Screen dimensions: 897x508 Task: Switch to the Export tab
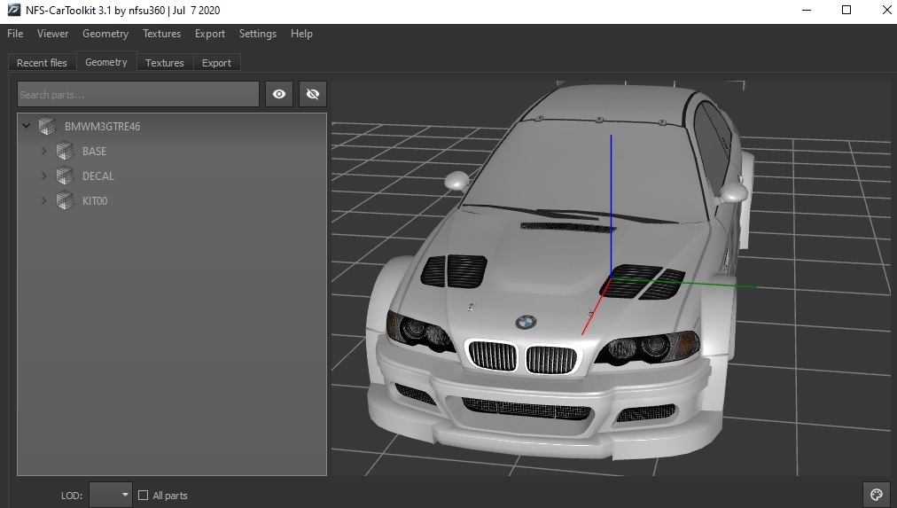(x=216, y=63)
